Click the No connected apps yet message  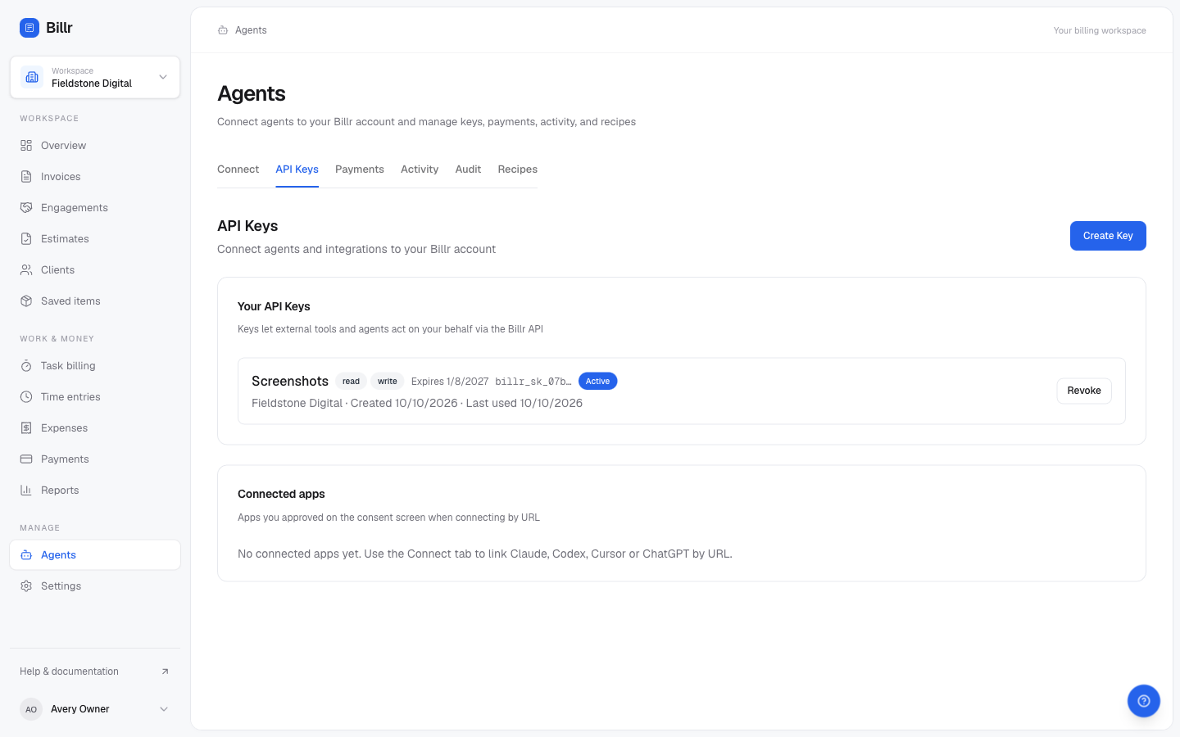[485, 554]
